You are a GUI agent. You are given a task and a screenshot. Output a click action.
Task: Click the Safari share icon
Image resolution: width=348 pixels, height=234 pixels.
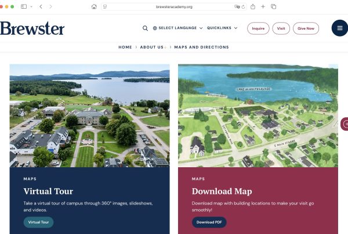pyautogui.click(x=252, y=6)
